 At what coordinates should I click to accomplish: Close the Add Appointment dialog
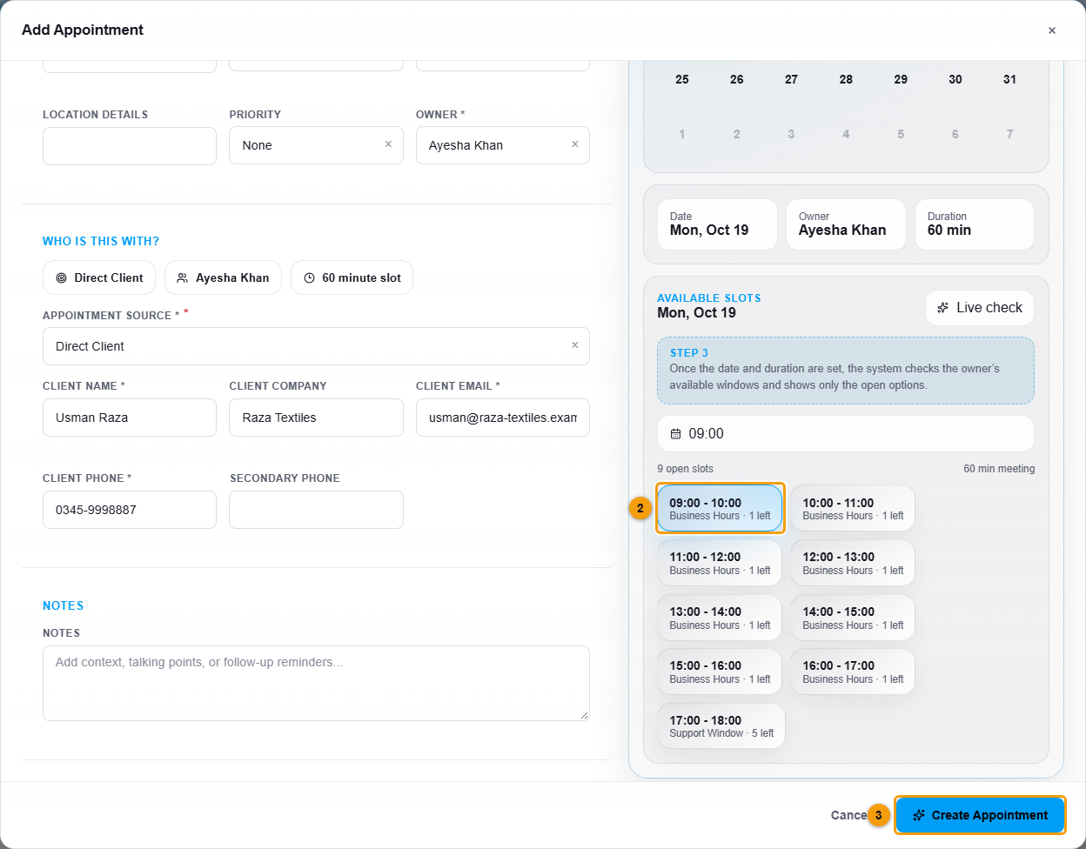click(1052, 30)
